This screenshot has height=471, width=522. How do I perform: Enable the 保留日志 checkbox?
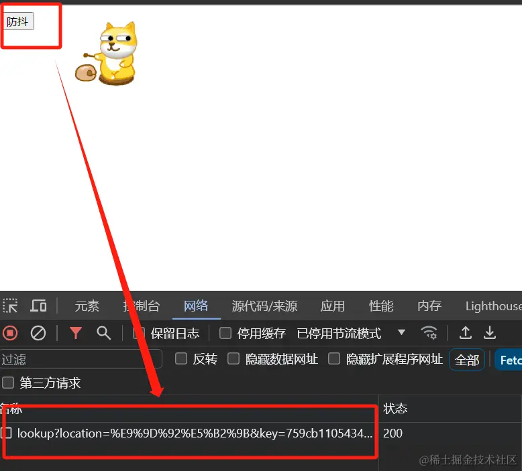[138, 333]
